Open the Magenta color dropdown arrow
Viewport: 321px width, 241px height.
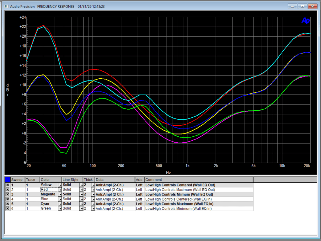point(60,194)
